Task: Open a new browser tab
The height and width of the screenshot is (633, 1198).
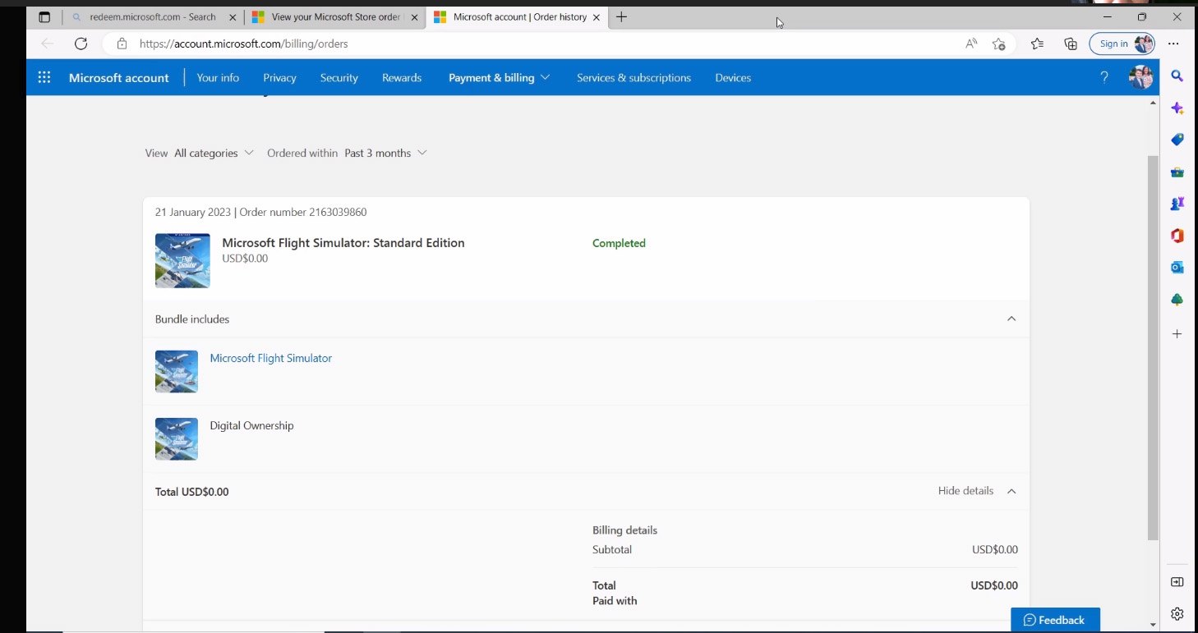Action: 621,16
